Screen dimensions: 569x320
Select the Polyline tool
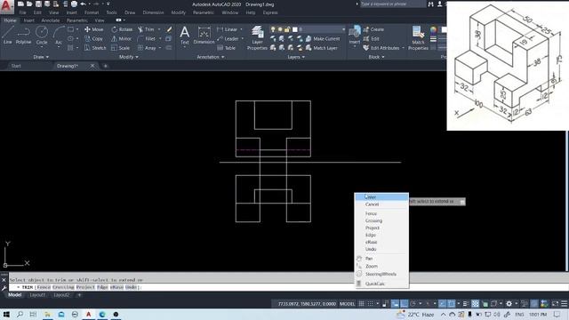click(23, 35)
